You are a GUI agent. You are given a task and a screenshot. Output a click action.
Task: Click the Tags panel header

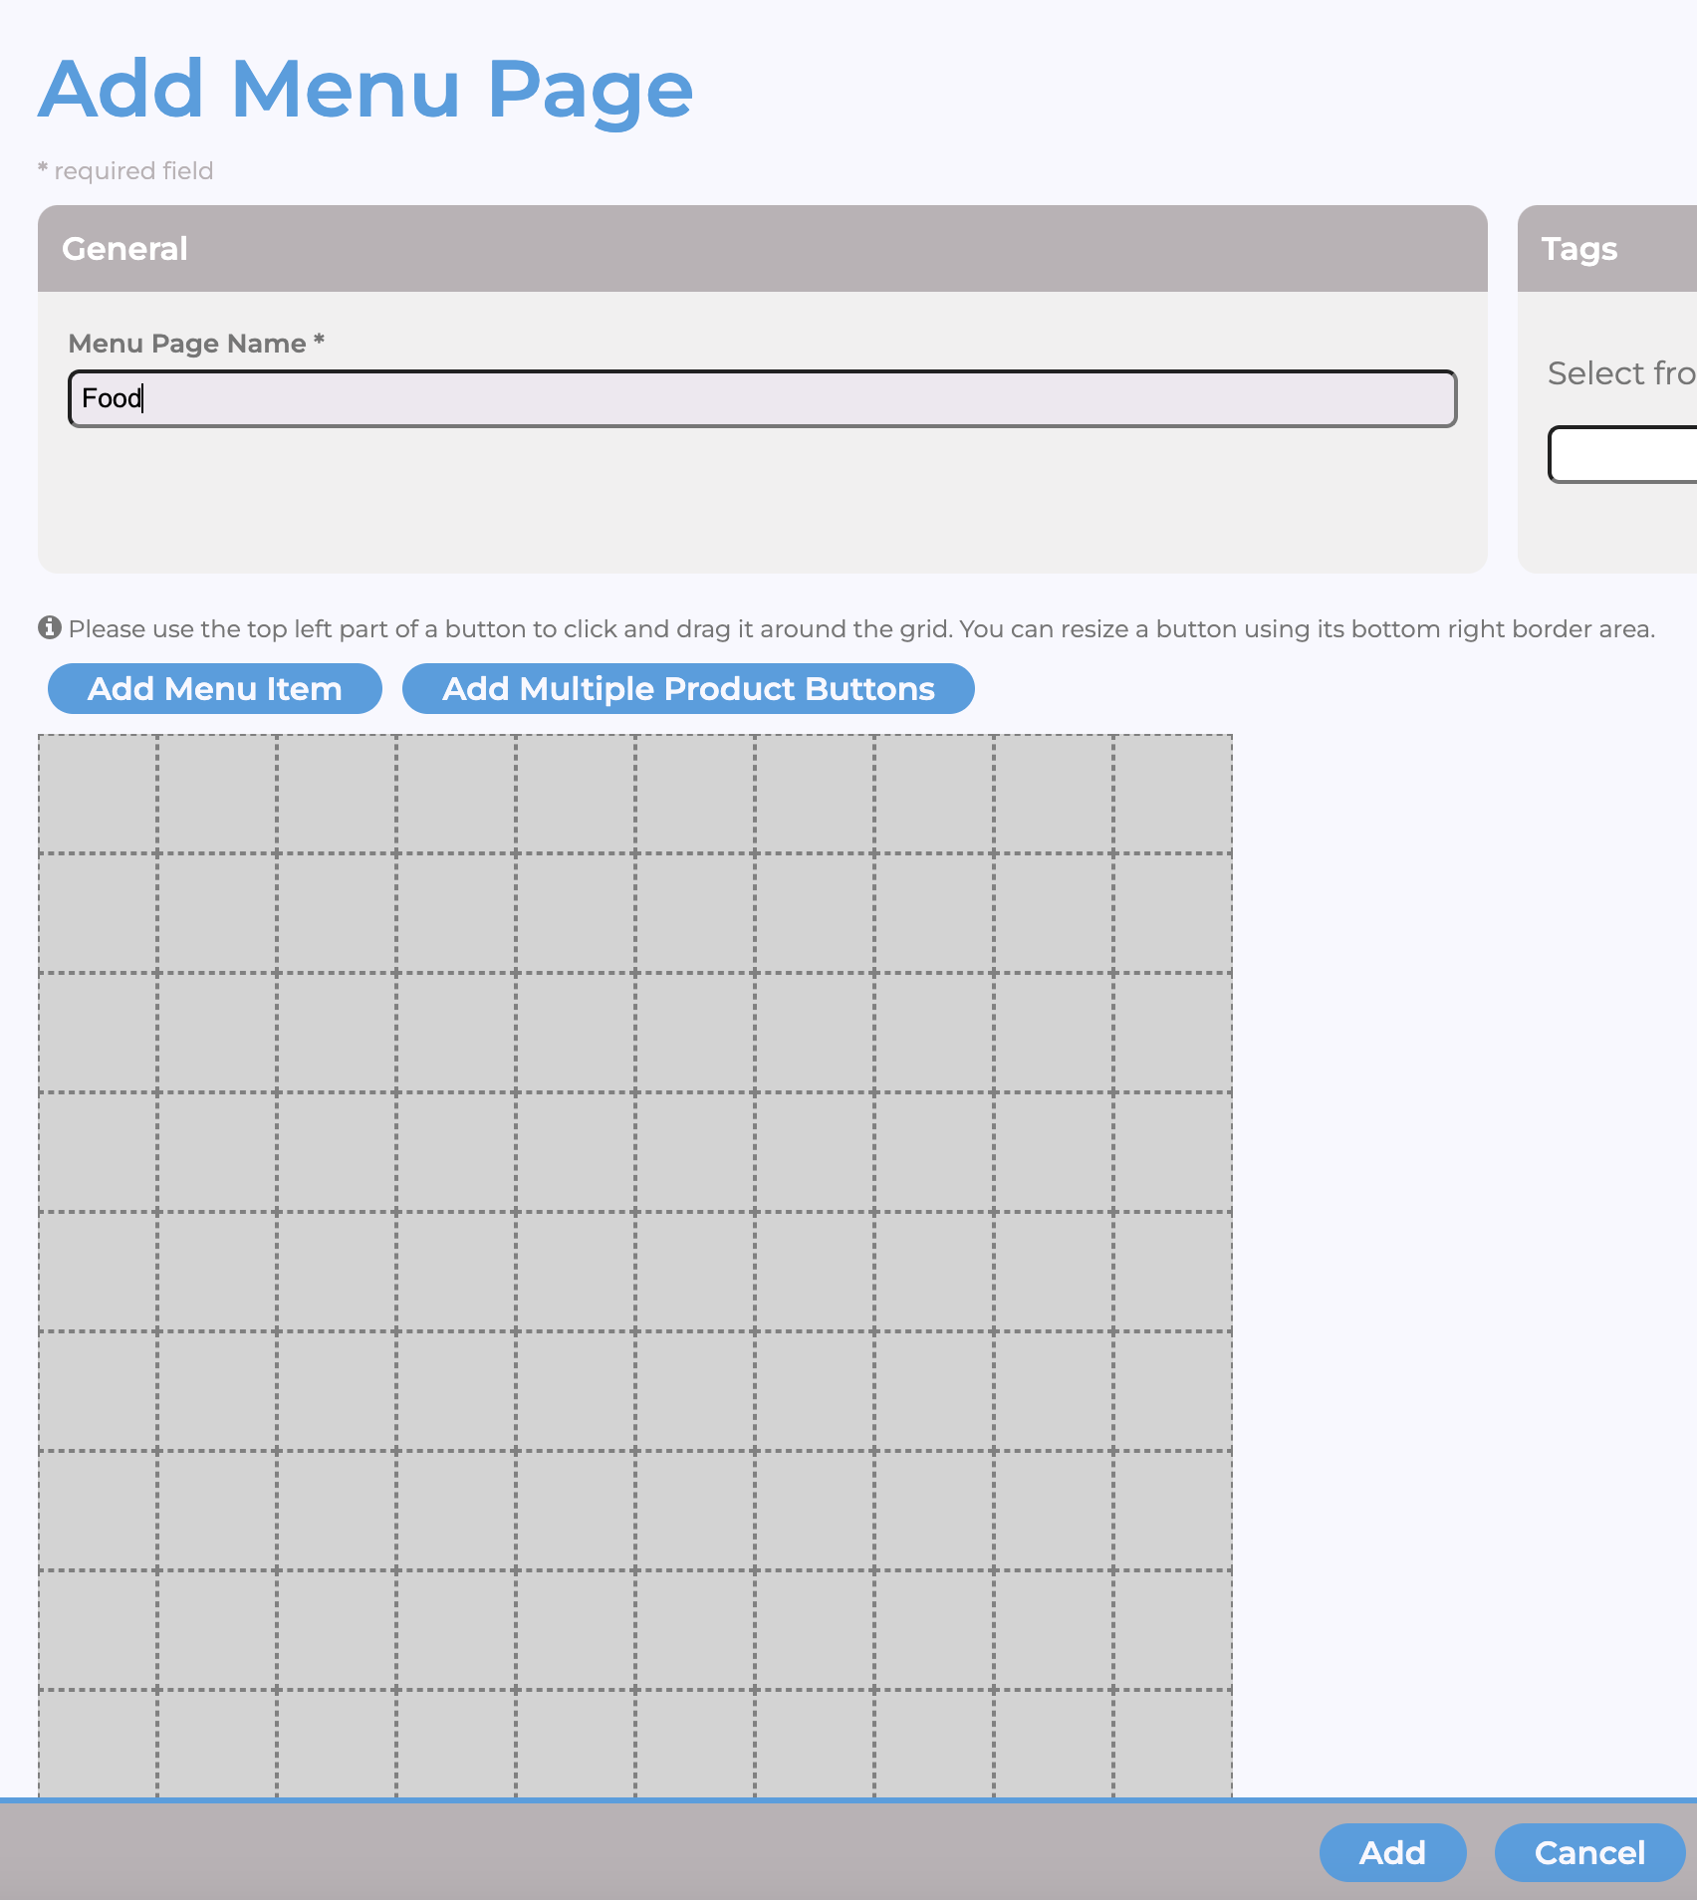pos(1607,249)
